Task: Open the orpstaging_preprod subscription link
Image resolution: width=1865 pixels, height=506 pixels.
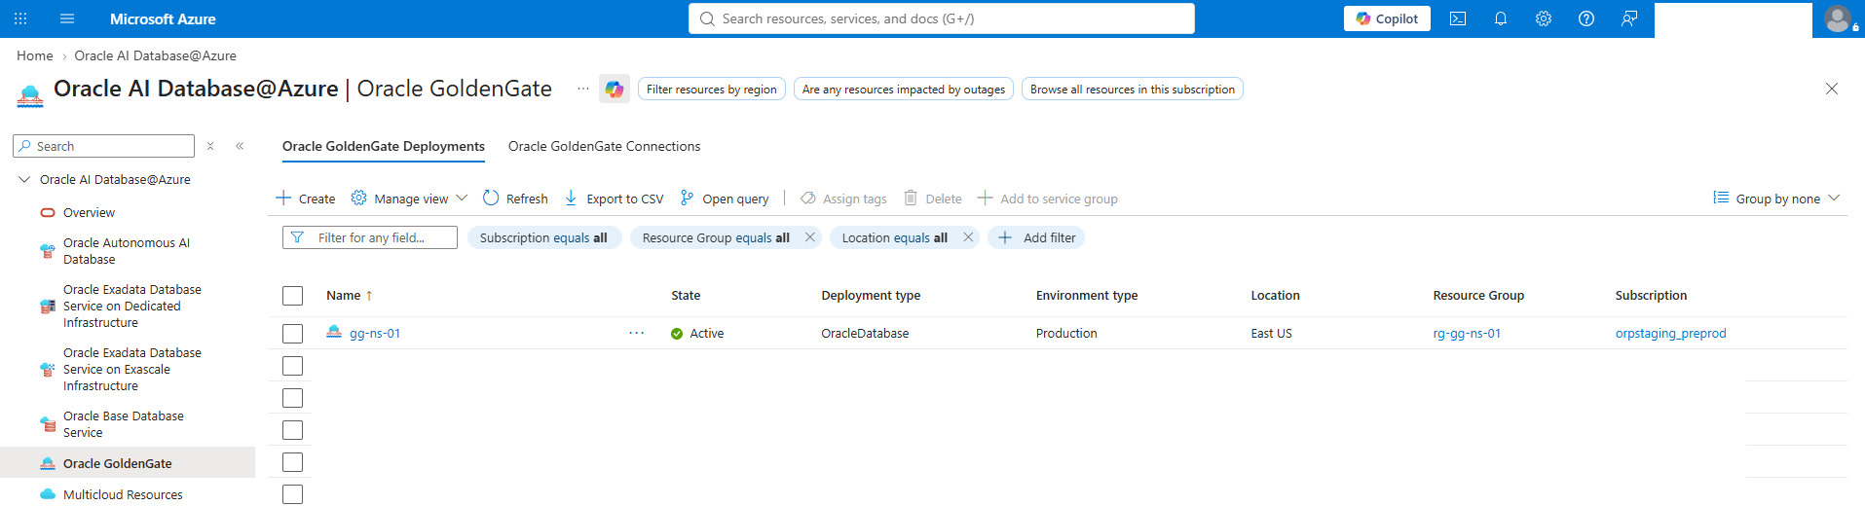Action: coord(1670,333)
